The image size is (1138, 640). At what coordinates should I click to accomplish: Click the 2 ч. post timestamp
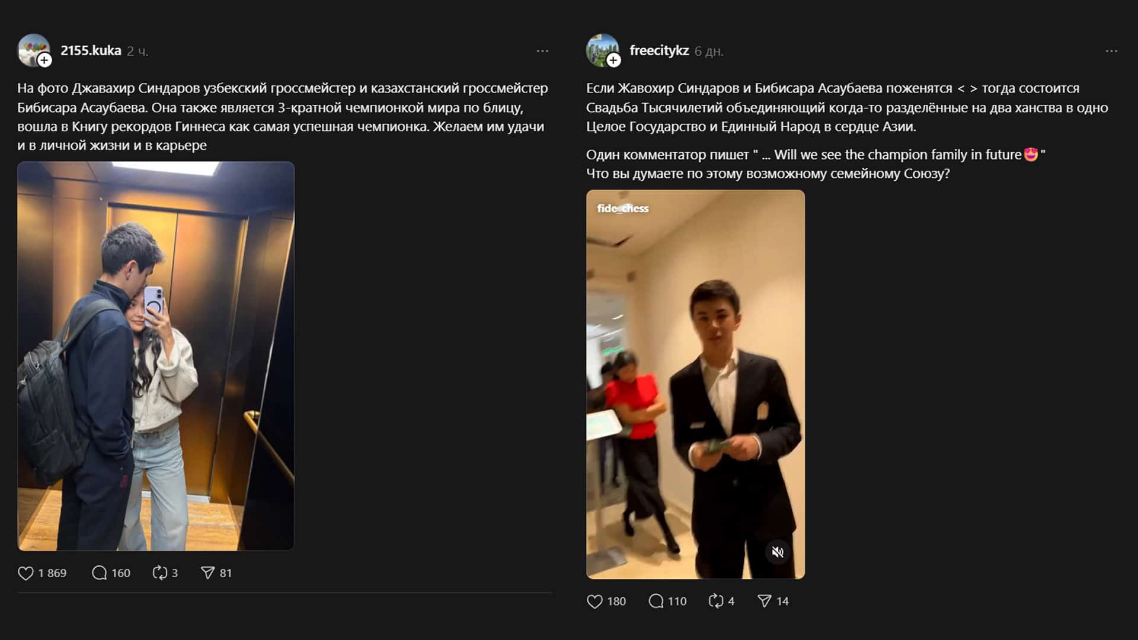click(x=138, y=52)
